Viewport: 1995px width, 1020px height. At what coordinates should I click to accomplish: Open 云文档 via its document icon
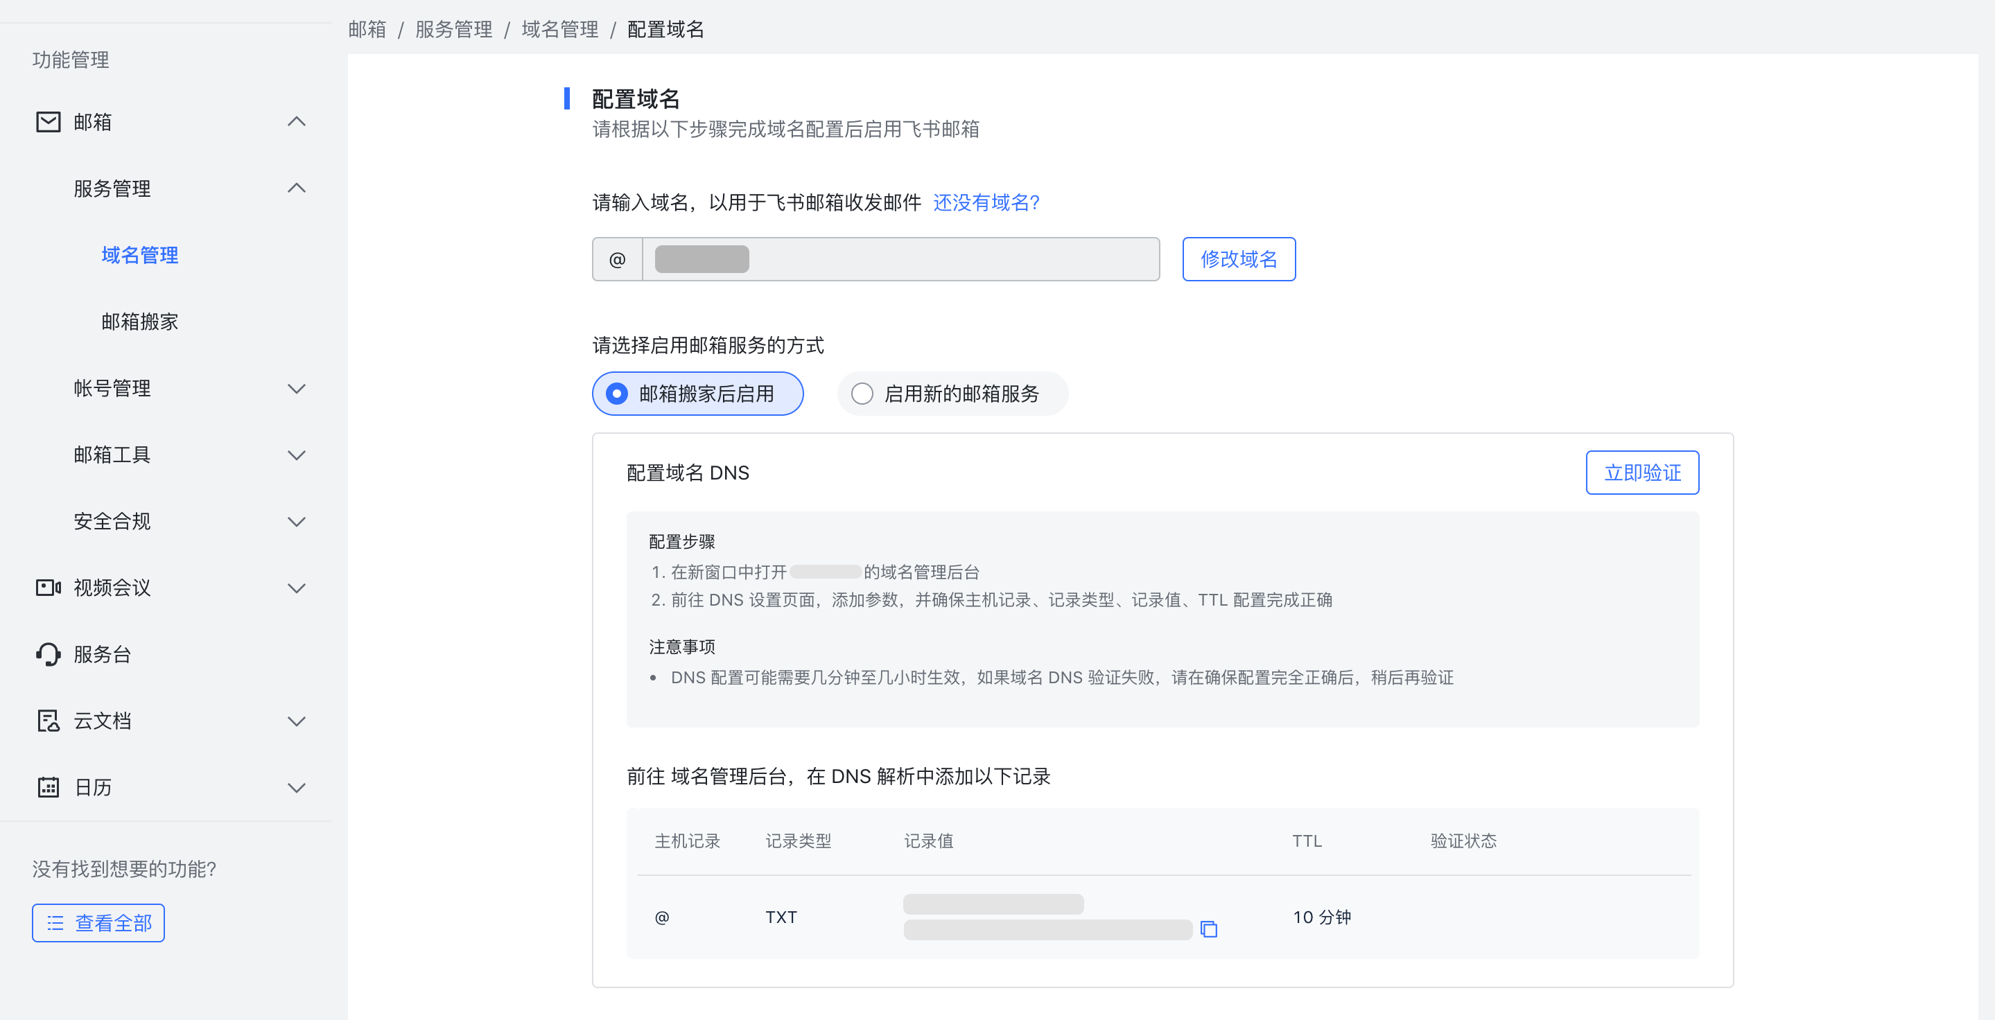pyautogui.click(x=47, y=721)
